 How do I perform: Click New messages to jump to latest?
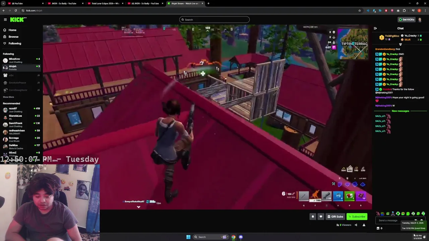400,111
